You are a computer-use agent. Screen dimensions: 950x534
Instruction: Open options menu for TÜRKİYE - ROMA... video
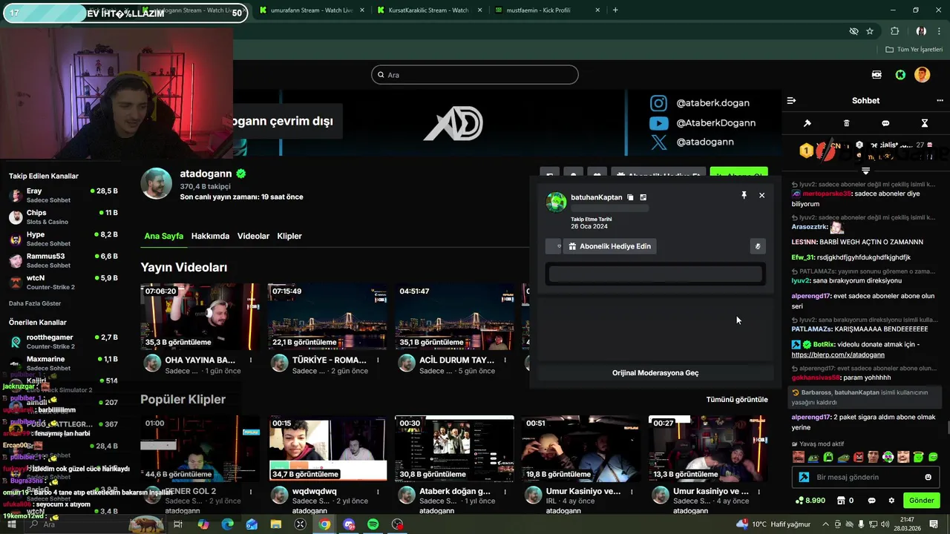378,360
